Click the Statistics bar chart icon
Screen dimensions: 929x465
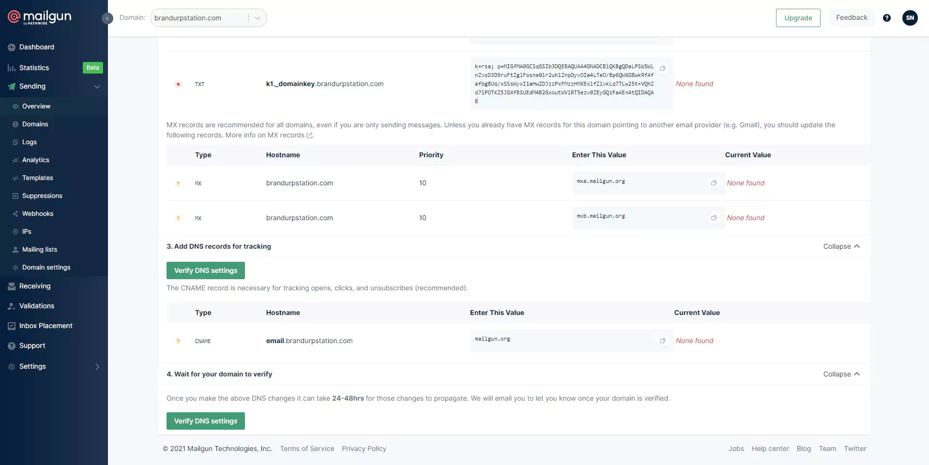pos(12,68)
